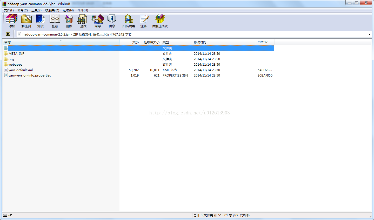Image resolution: width=374 pixels, height=220 pixels.
Task: Select the parent folder ".." row
Action: point(139,48)
